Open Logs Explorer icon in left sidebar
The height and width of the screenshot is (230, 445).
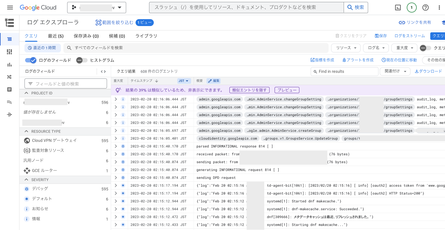9,39
